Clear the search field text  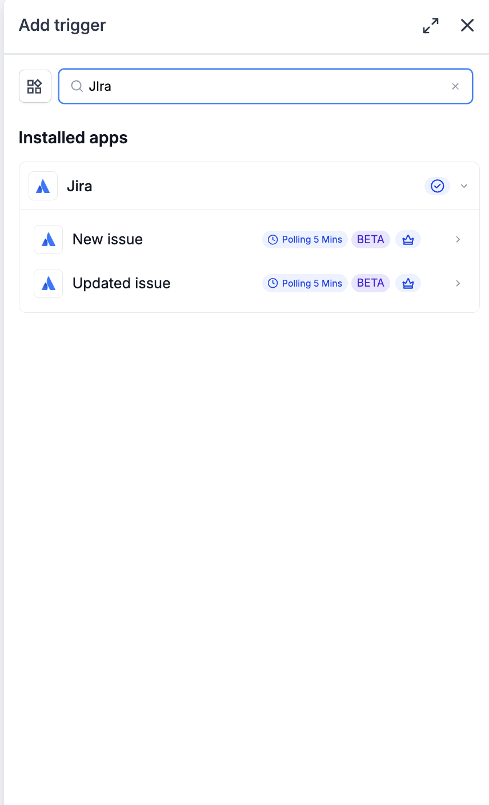click(x=455, y=86)
